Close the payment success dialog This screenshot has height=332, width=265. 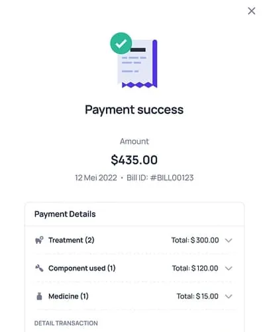[251, 11]
